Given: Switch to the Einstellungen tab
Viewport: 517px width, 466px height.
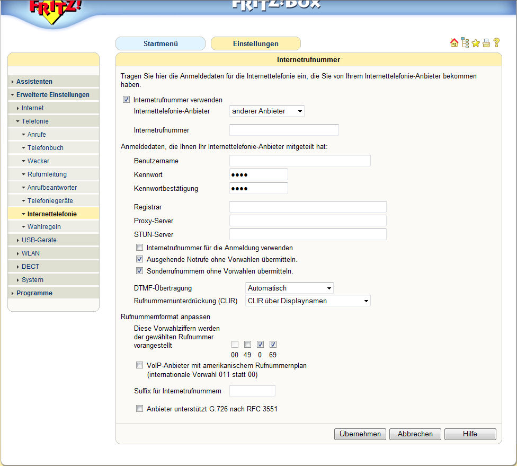Looking at the screenshot, I should pyautogui.click(x=255, y=43).
